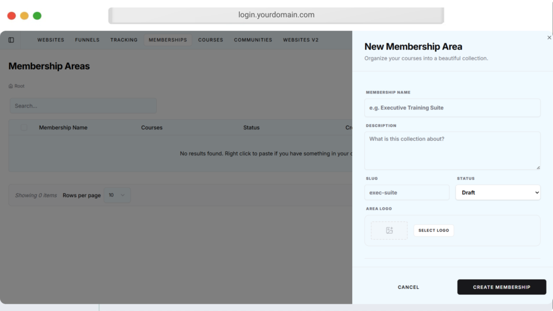This screenshot has width=553, height=311.
Task: Click the Slug input field
Action: tap(407, 193)
